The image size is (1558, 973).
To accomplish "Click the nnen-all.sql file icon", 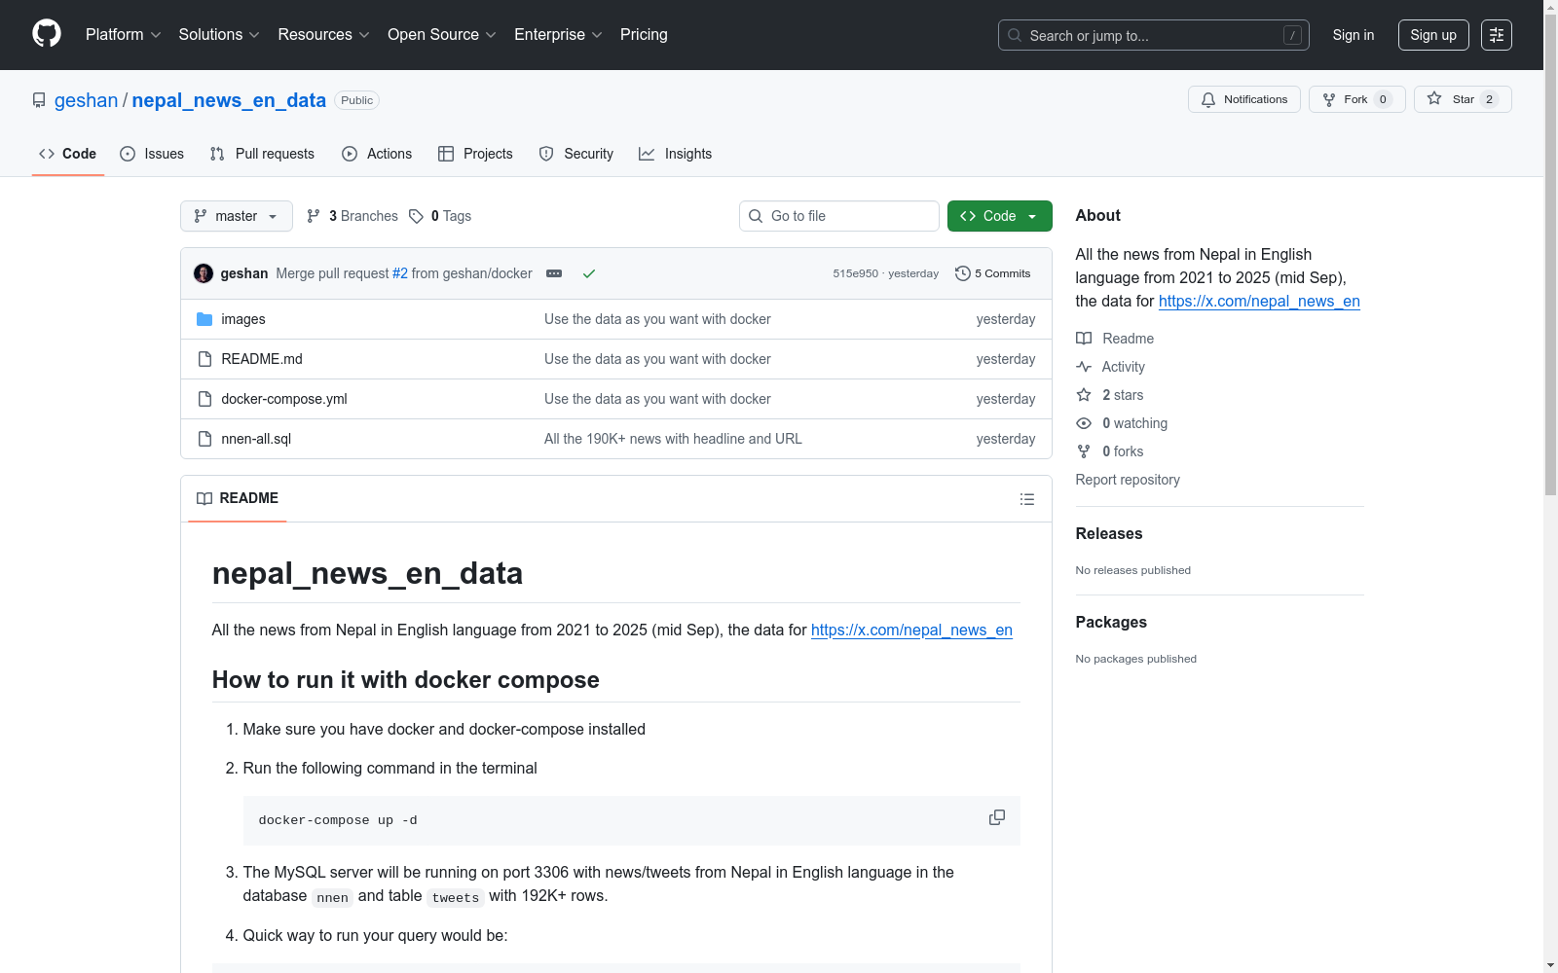I will point(204,439).
